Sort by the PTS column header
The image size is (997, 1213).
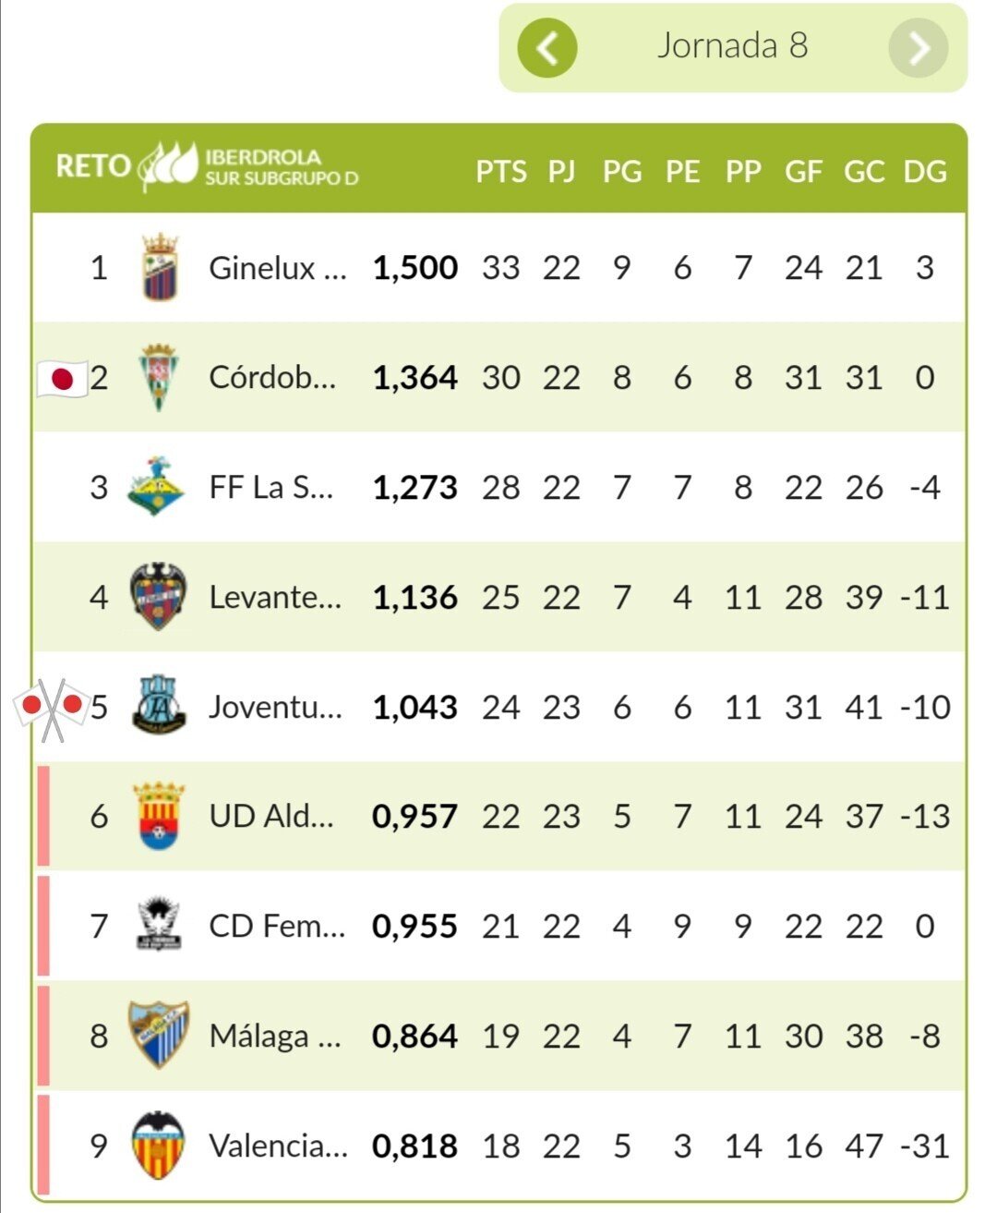coord(501,171)
